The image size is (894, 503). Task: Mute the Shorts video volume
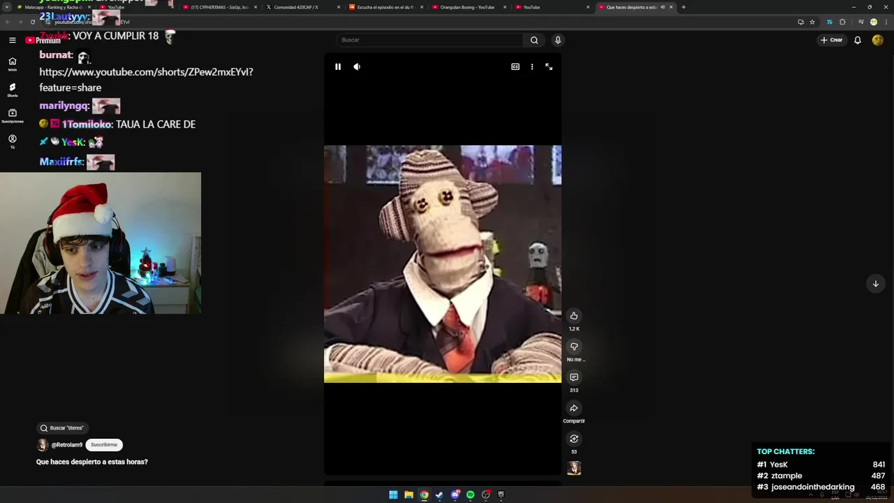tap(357, 66)
